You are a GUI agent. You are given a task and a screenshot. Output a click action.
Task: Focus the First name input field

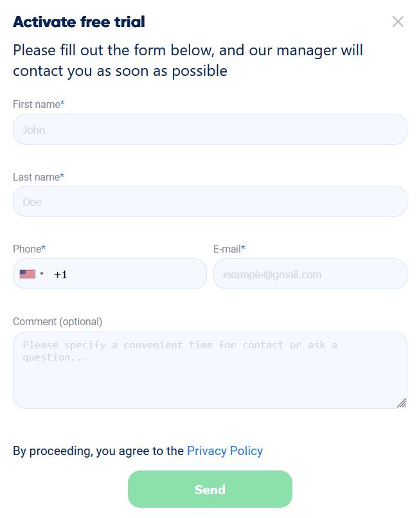point(210,129)
